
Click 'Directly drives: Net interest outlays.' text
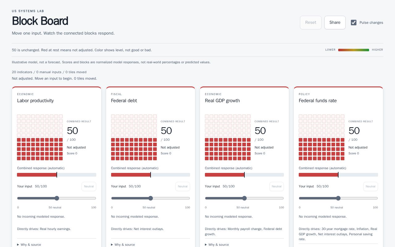137,229
